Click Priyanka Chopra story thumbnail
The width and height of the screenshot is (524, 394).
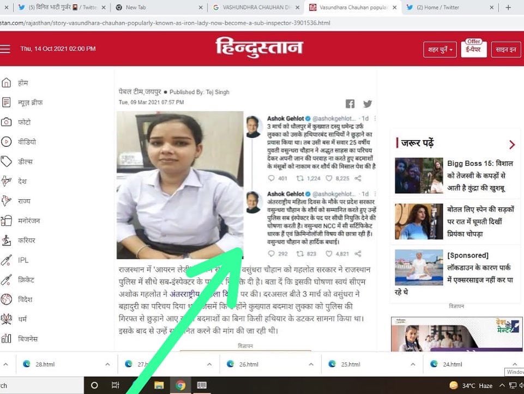(419, 222)
